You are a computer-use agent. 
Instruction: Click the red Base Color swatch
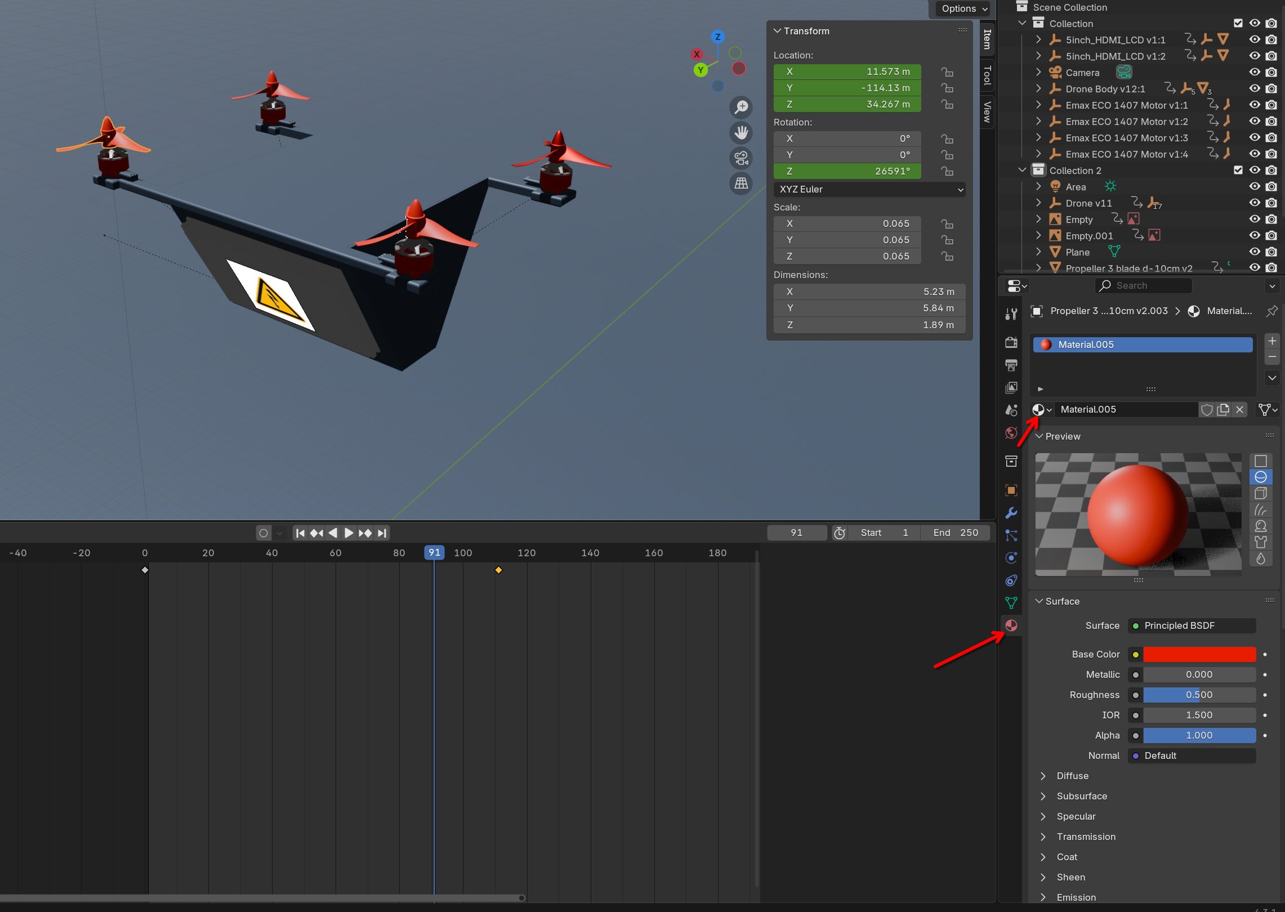click(1199, 654)
